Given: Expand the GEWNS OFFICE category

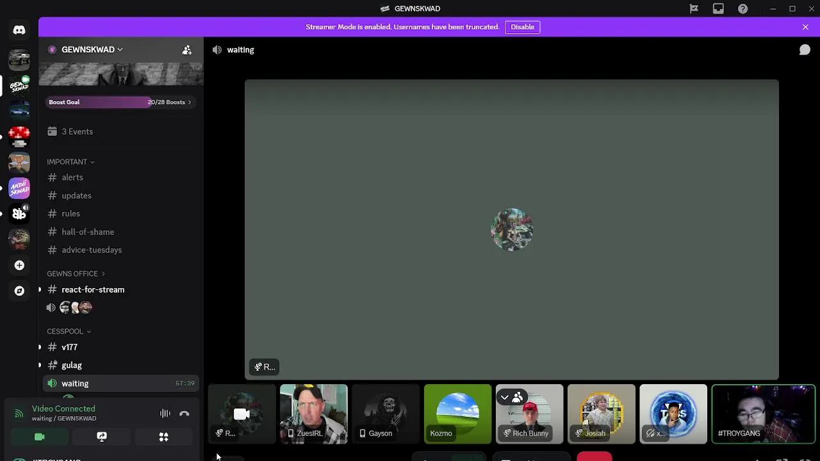Looking at the screenshot, I should point(76,273).
